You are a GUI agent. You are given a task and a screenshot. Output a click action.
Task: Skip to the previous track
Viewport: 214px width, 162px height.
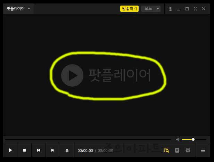[39, 150]
